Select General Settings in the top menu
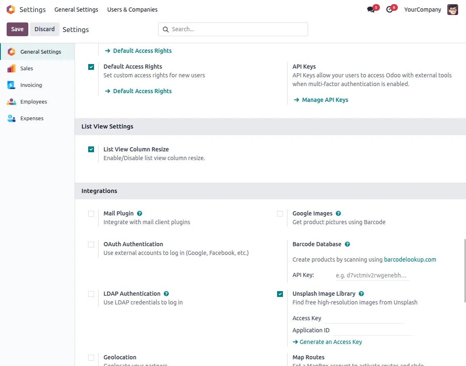This screenshot has height=366, width=466. point(76,9)
